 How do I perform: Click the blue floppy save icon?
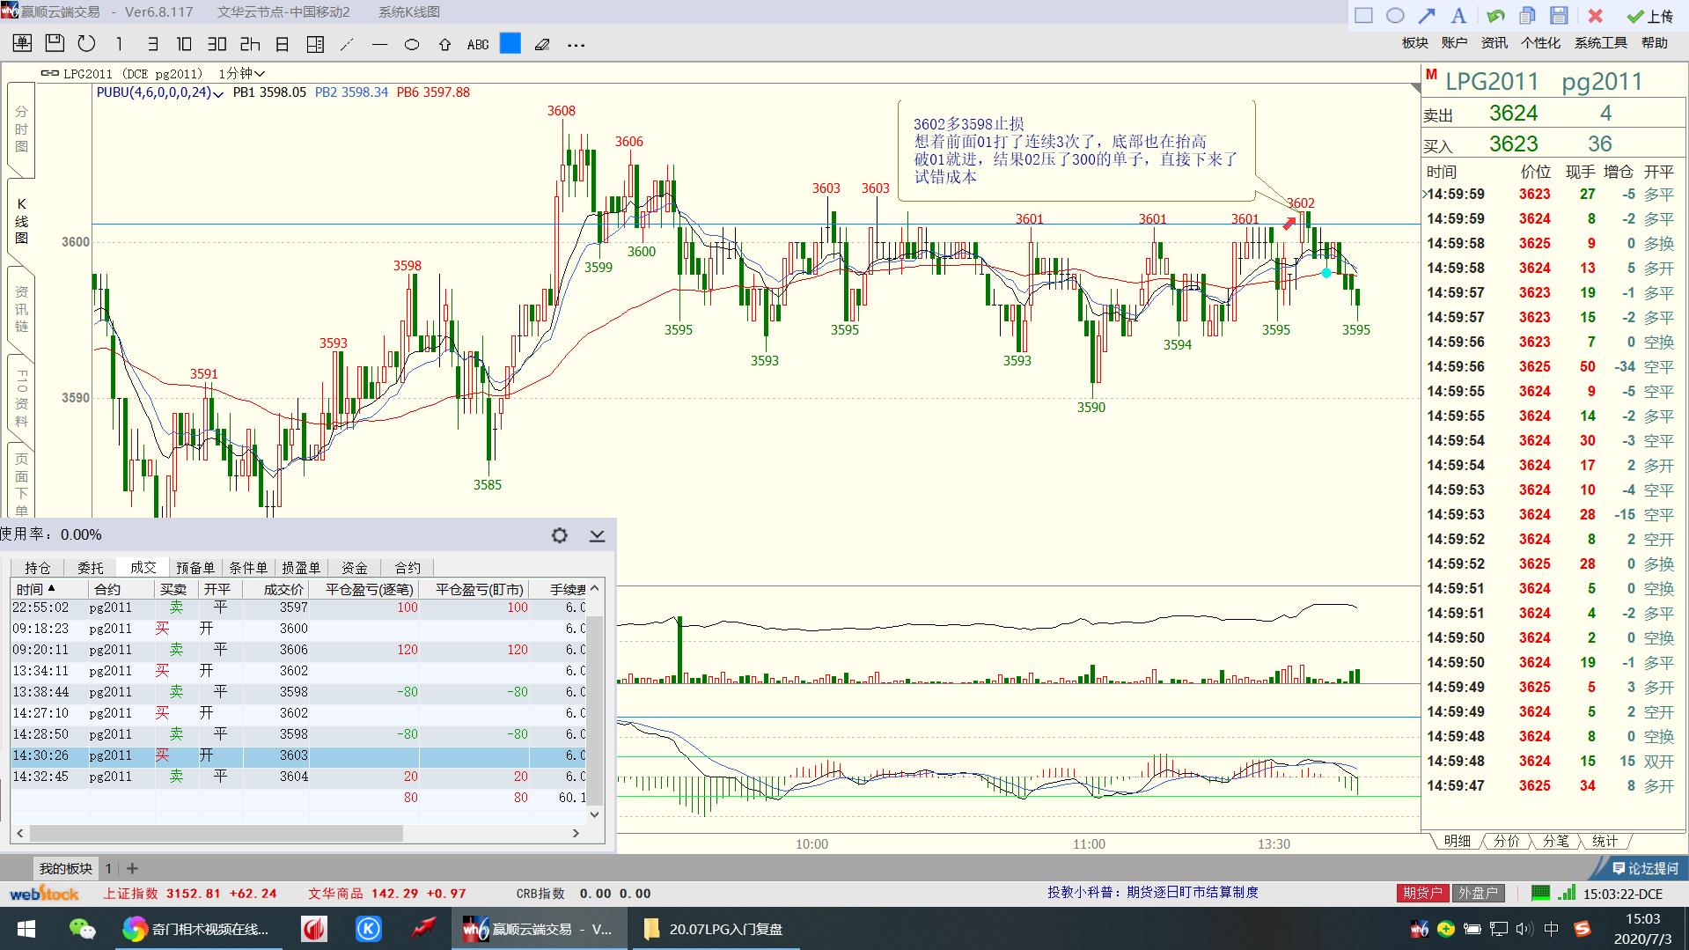(1559, 15)
